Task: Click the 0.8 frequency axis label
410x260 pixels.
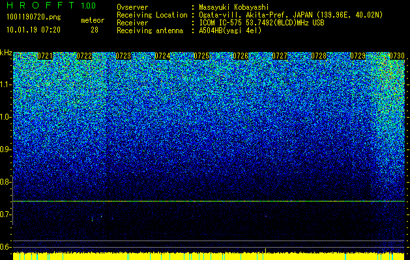Action: tap(5, 182)
